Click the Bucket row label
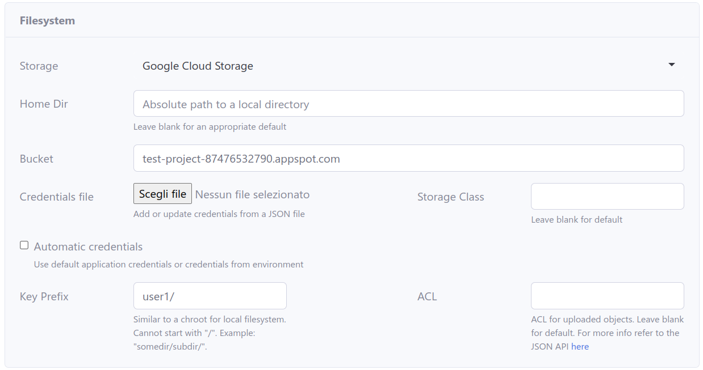The height and width of the screenshot is (370, 703). [x=36, y=159]
